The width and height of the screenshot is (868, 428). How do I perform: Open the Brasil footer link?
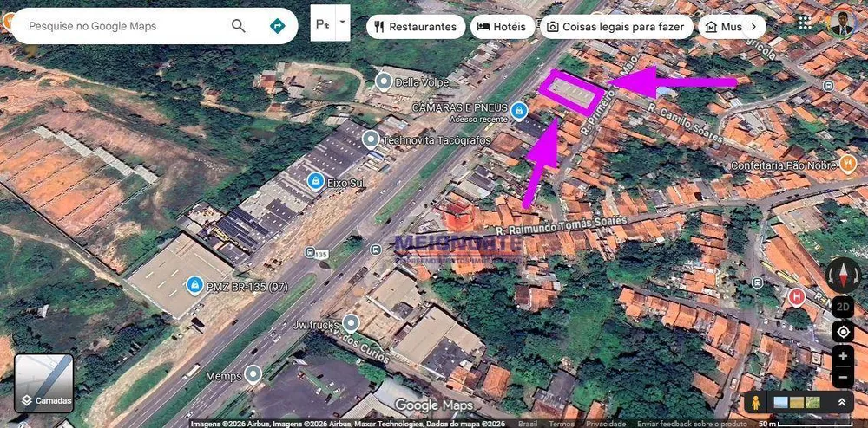(x=528, y=424)
